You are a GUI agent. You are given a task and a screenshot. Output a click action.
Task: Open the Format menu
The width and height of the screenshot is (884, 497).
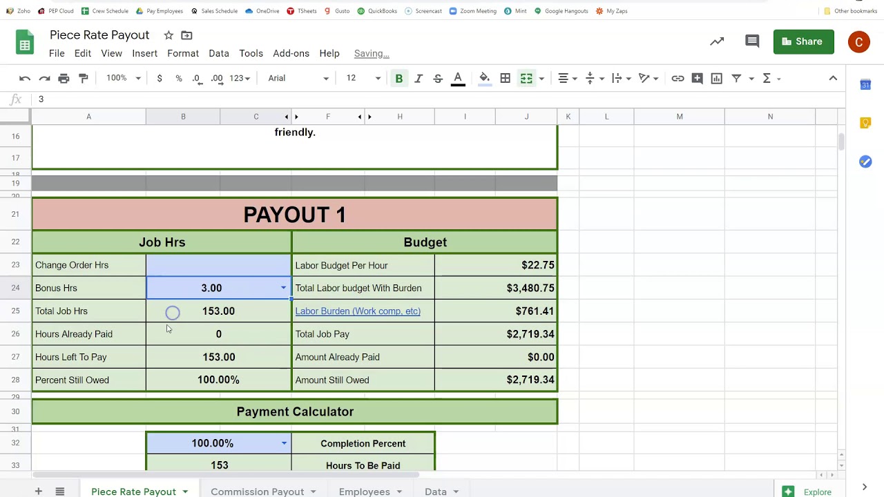click(183, 53)
